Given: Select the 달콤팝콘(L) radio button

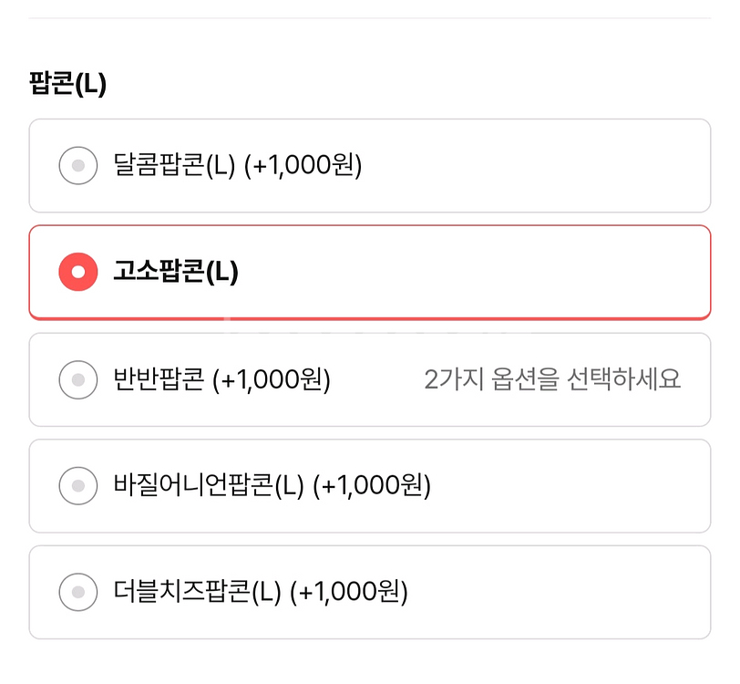Looking at the screenshot, I should 78,166.
